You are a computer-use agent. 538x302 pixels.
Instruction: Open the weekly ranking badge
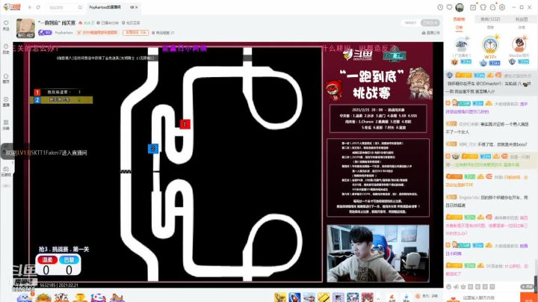(x=135, y=33)
